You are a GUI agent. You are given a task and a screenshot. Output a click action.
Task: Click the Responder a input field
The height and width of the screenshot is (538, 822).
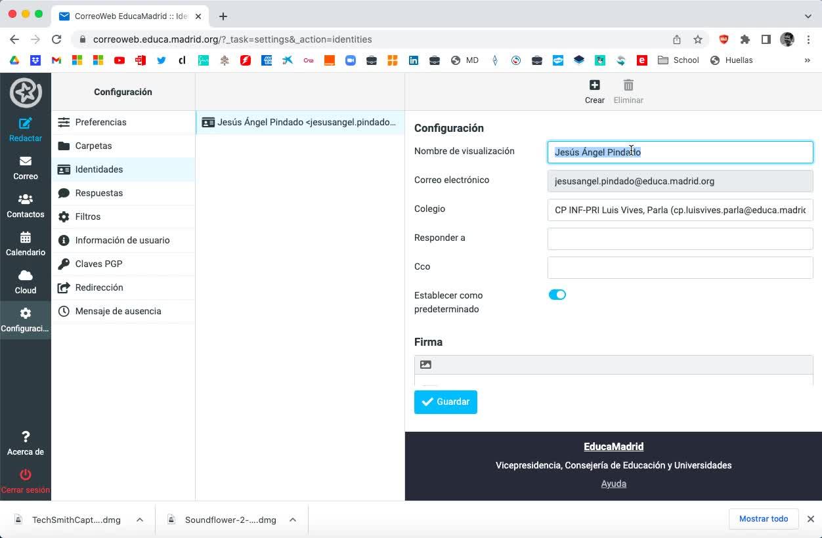680,239
